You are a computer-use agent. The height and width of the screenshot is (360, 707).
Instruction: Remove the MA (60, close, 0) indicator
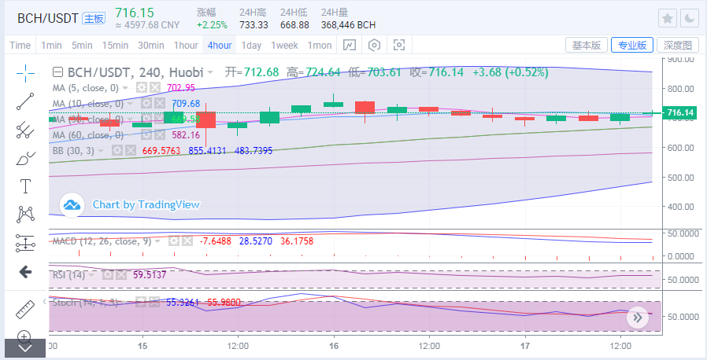pos(159,135)
